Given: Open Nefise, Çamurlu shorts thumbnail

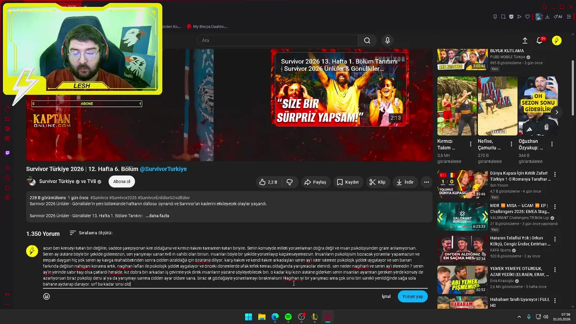Looking at the screenshot, I should (498, 106).
